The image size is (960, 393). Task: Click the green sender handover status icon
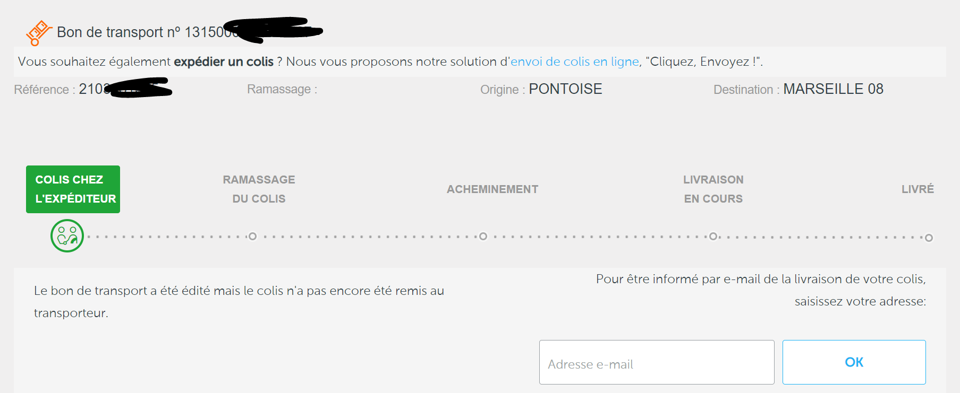click(67, 235)
